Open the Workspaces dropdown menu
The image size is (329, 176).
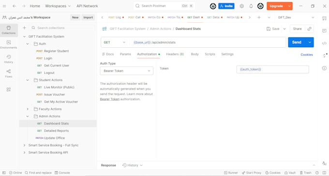coord(58,6)
